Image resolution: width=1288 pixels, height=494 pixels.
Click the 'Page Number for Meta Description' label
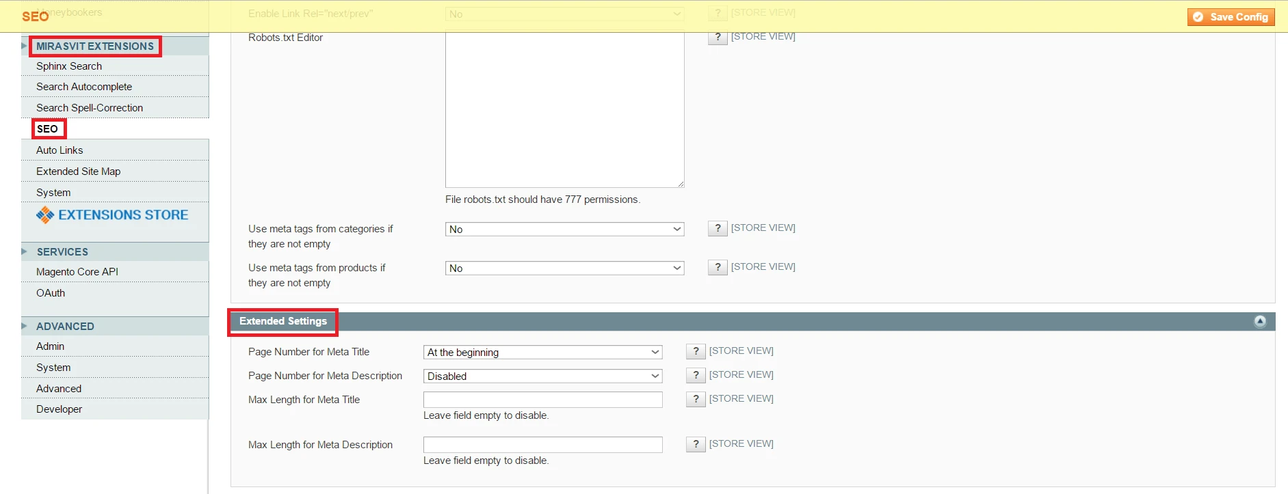point(325,376)
